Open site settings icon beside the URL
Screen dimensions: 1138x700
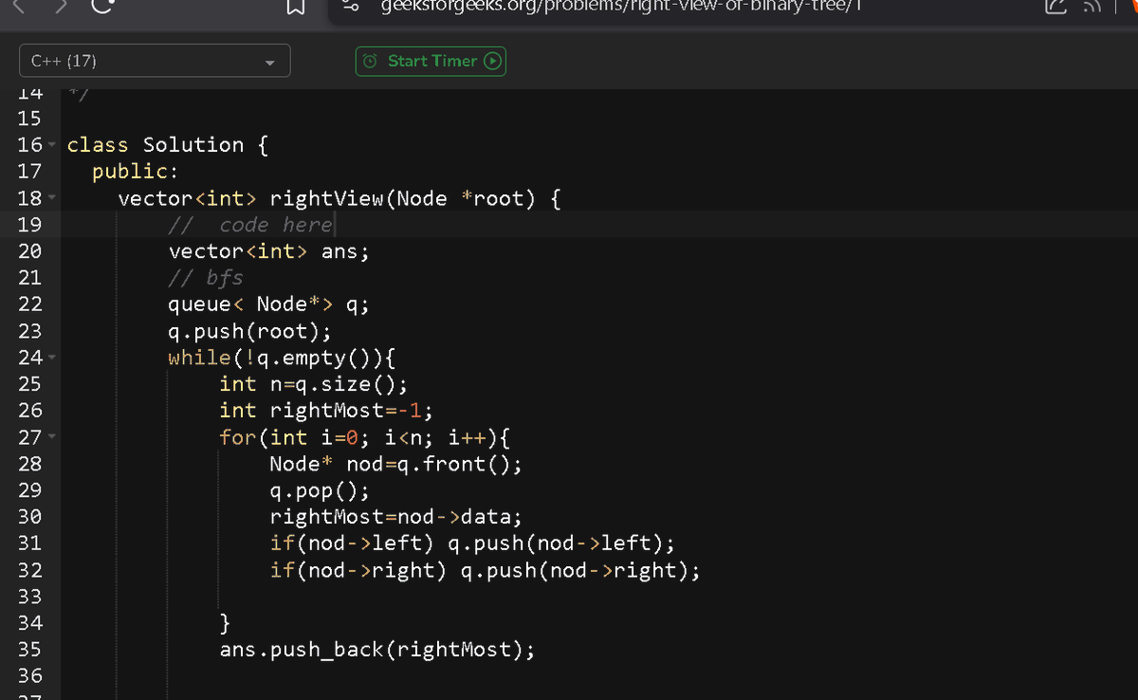coord(351,7)
